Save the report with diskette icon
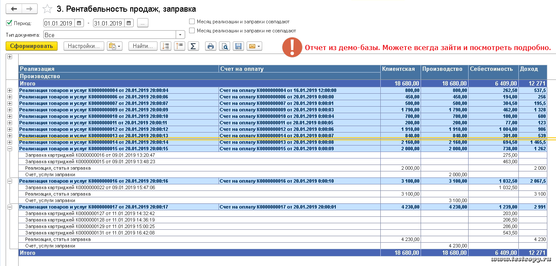The image size is (556, 266). click(x=238, y=46)
